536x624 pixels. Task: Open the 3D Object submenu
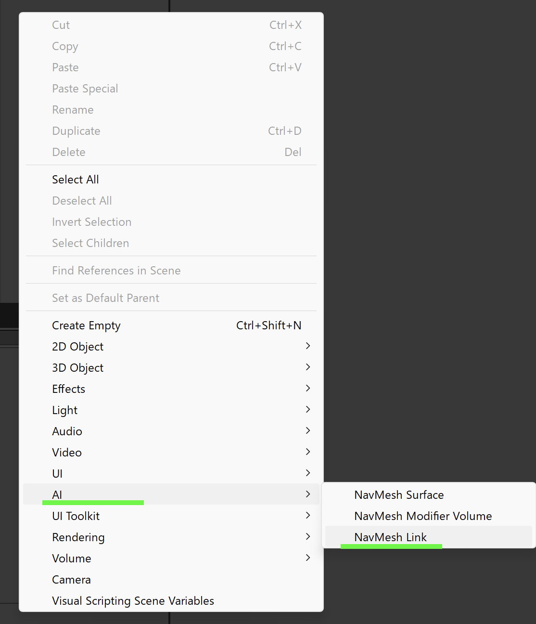click(78, 368)
